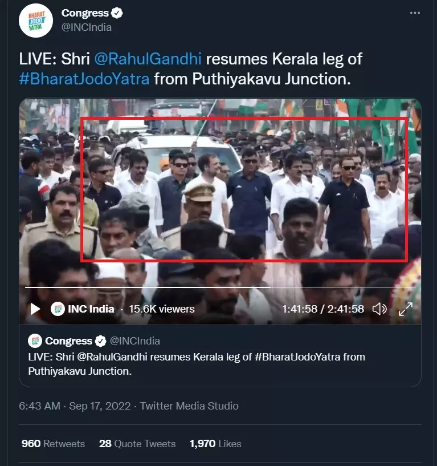Click the INC India name in video bar
This screenshot has height=466, width=437.
click(91, 309)
